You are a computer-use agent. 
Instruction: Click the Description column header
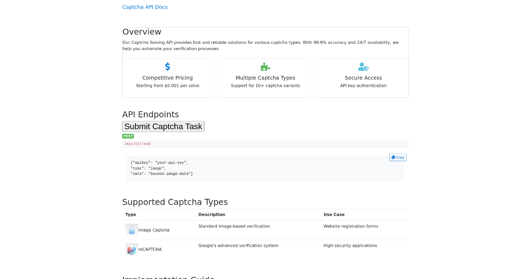(x=212, y=214)
